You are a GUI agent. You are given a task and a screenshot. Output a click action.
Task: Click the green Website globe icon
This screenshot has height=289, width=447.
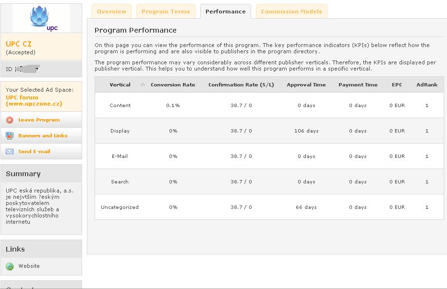(x=10, y=266)
